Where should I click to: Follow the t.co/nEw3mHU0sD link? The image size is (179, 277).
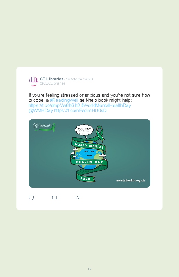point(80,111)
